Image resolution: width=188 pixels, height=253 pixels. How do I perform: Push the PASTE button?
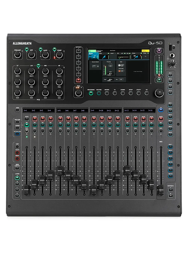click(x=17, y=153)
